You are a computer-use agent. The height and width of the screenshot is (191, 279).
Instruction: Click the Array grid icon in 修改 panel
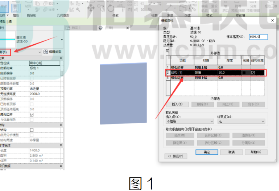[130, 4]
